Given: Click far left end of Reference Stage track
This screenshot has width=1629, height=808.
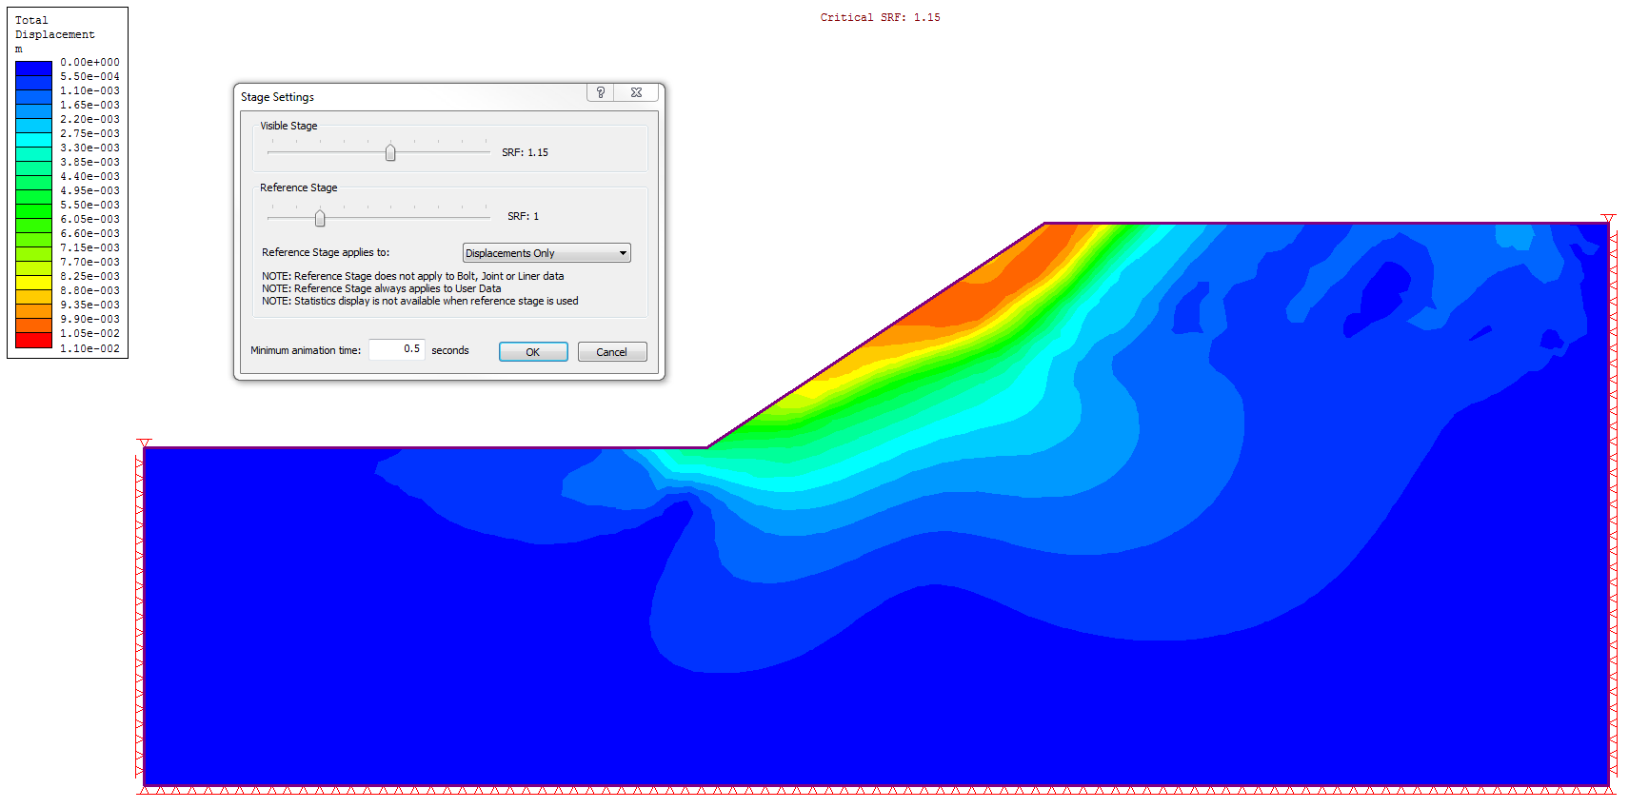Looking at the screenshot, I should point(271,218).
